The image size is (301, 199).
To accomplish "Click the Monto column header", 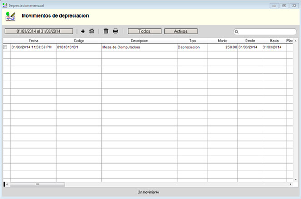I will tap(222, 41).
